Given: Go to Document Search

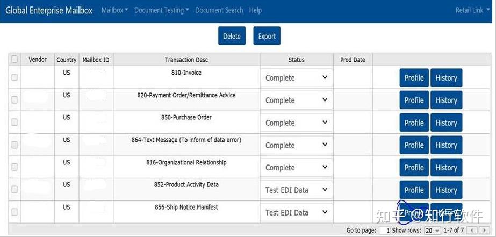Looking at the screenshot, I should tap(219, 10).
